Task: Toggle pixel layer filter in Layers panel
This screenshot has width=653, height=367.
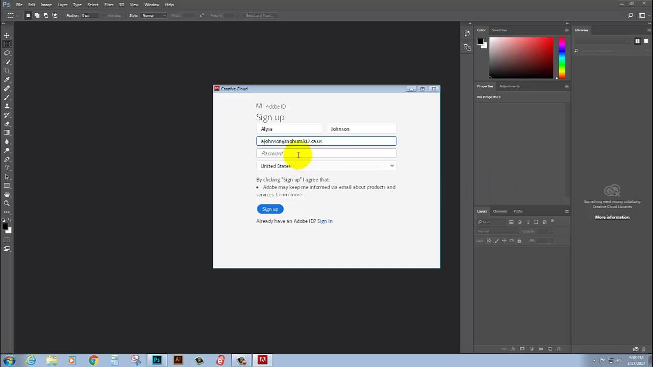Action: [x=512, y=222]
